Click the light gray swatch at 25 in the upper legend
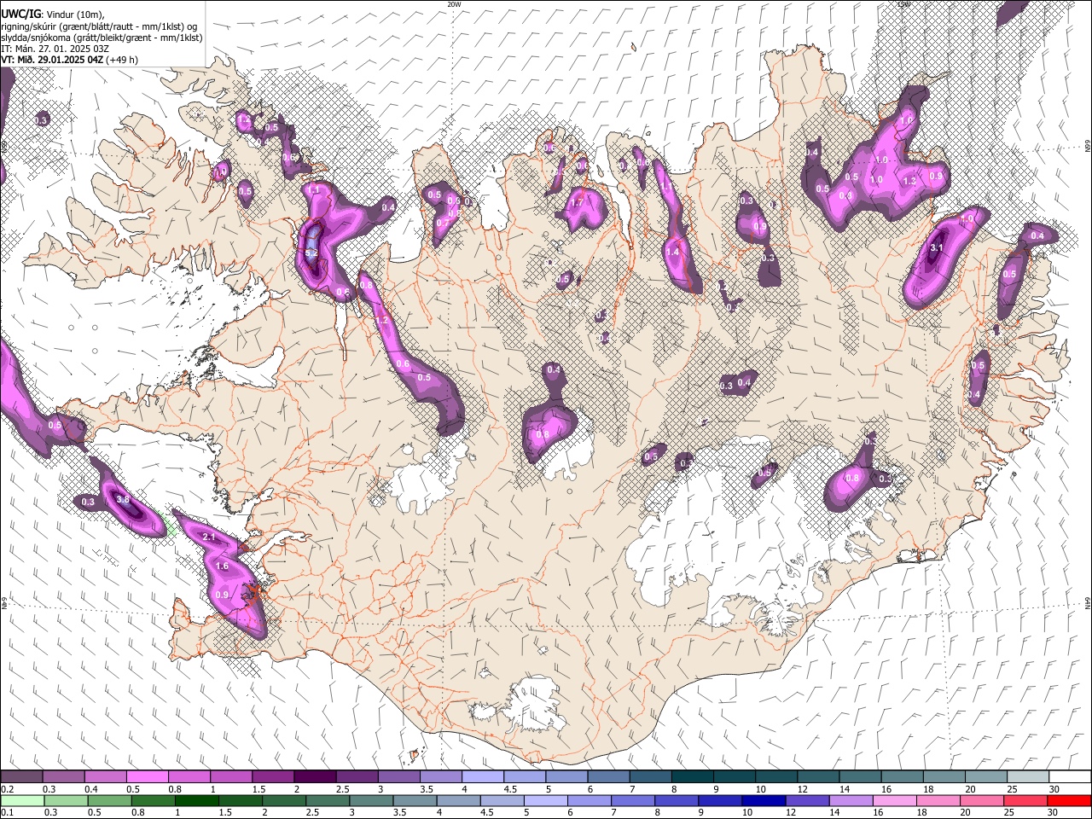The width and height of the screenshot is (1092, 819). point(1028,777)
